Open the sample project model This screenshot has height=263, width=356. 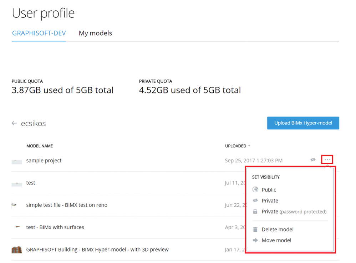44,161
